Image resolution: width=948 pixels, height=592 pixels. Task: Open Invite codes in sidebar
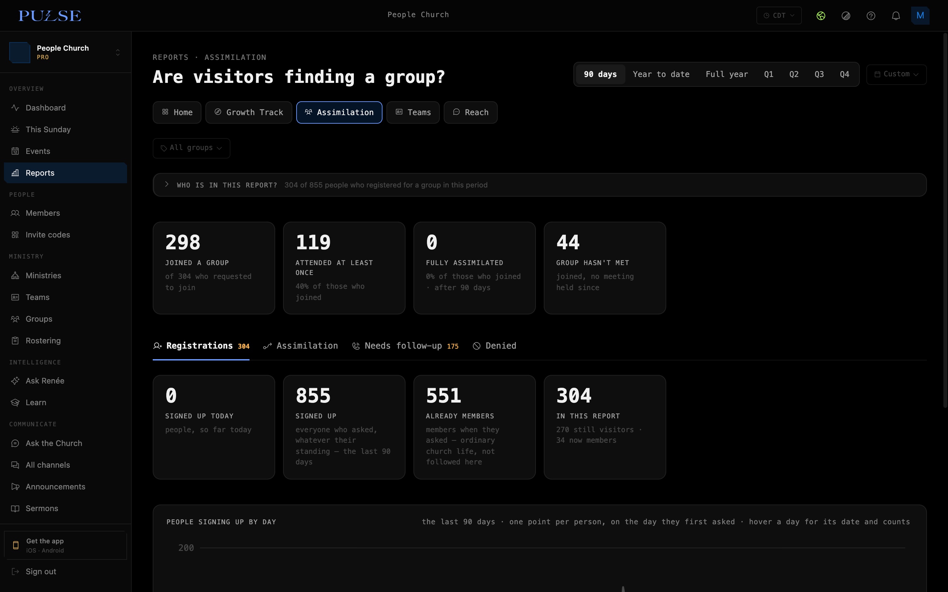click(x=66, y=235)
